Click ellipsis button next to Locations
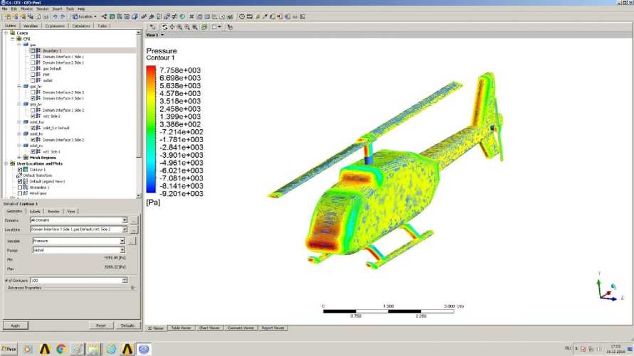Screen dimensions: 634x356 click(134, 230)
